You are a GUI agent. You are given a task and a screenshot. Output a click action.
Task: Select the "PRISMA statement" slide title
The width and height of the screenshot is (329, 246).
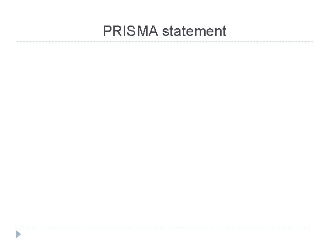(x=164, y=31)
